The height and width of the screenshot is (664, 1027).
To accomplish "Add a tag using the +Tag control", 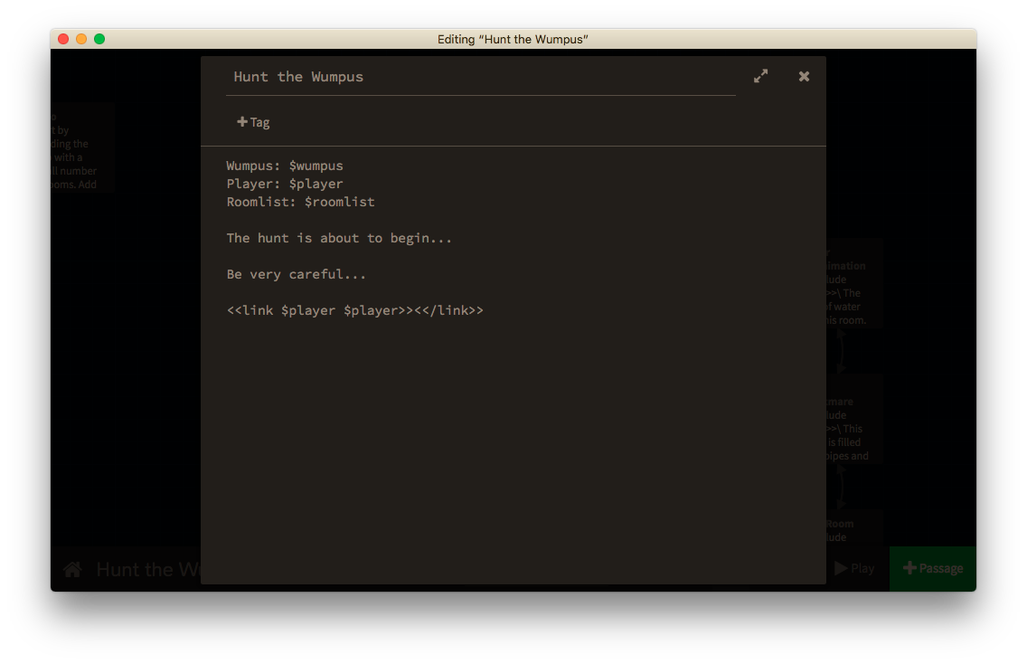I will pyautogui.click(x=253, y=121).
